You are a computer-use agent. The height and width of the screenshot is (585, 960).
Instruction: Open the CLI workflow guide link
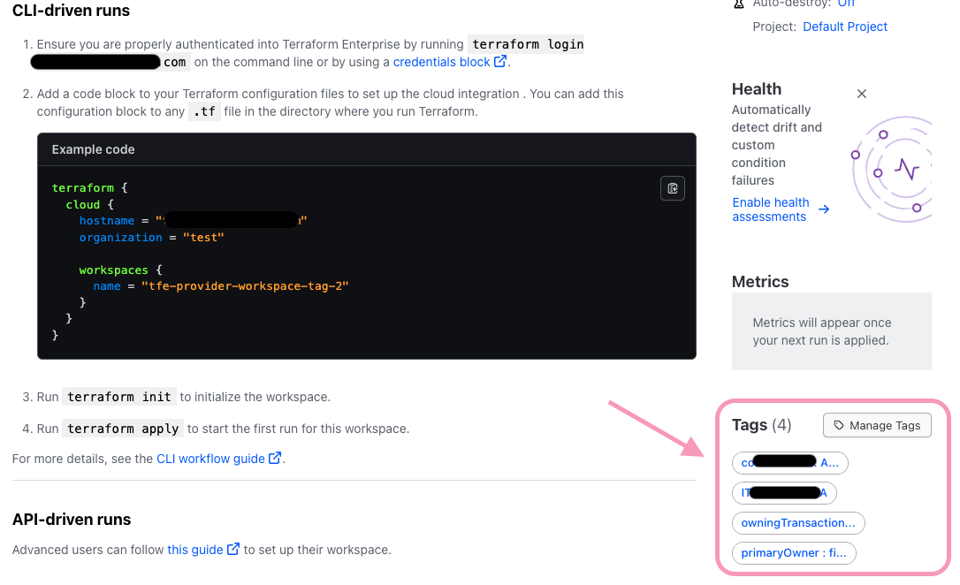click(210, 459)
